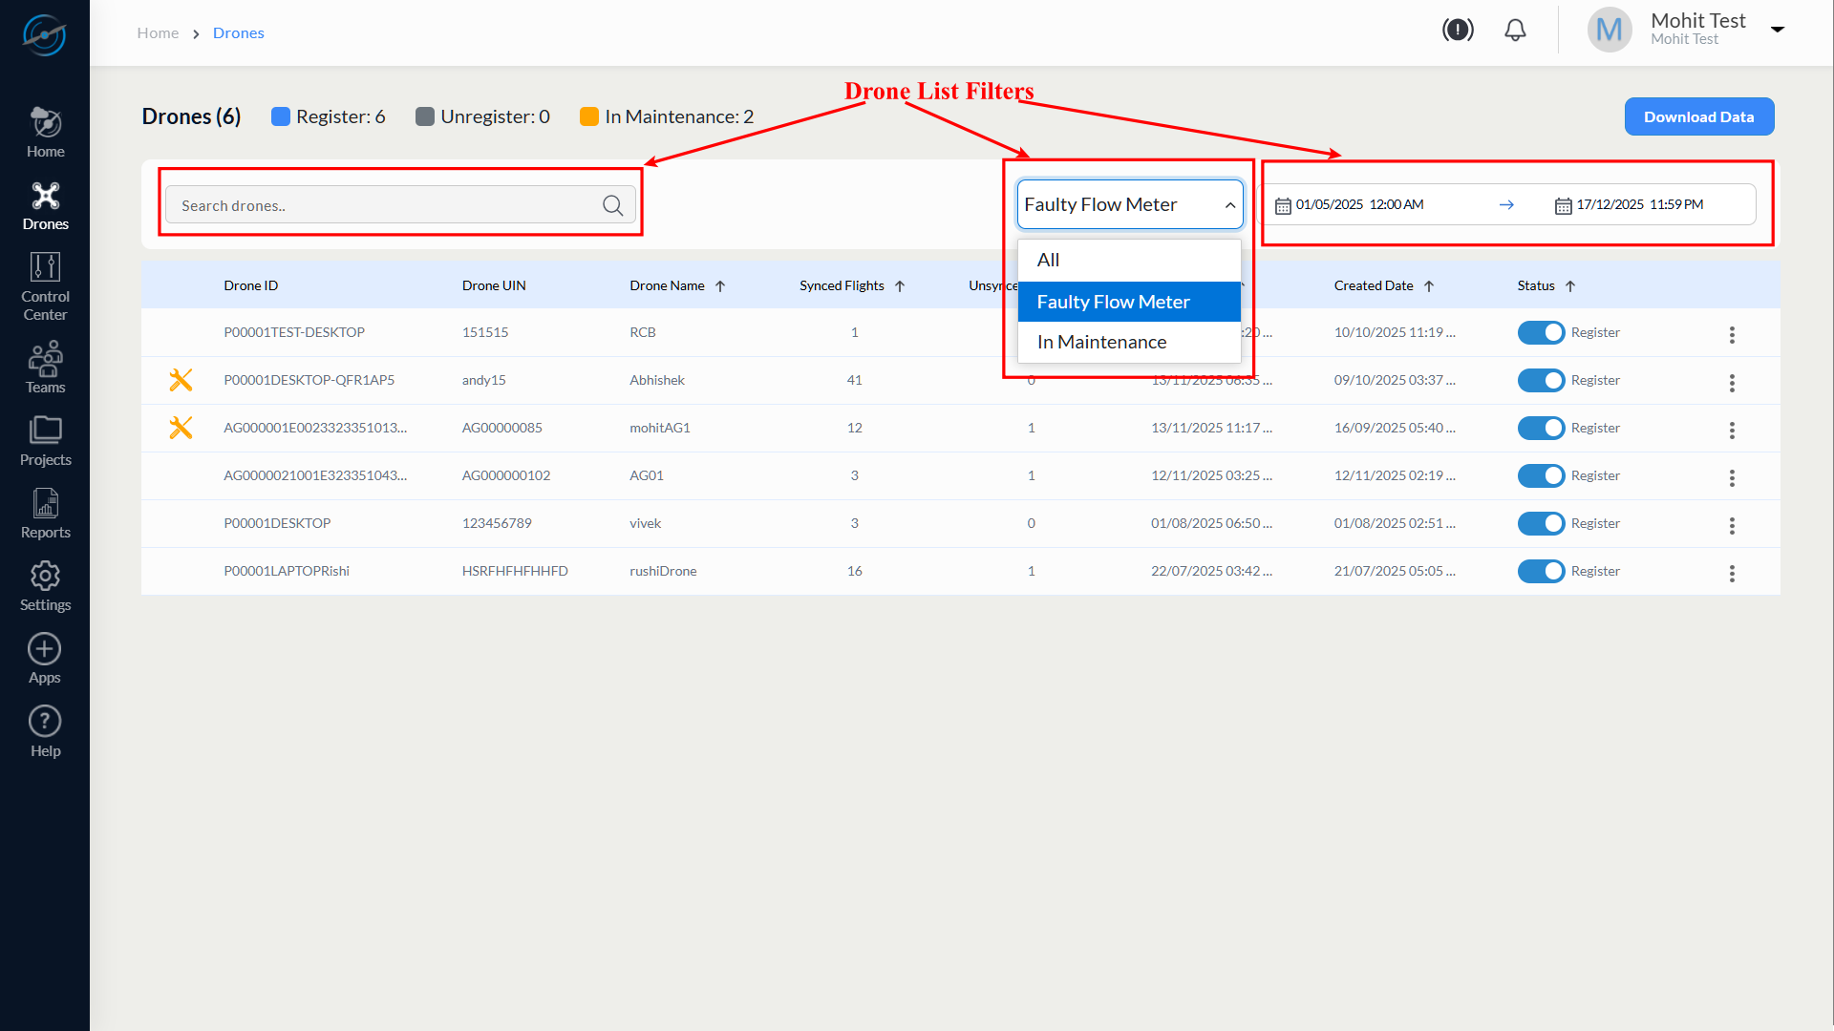Sort by Drone Name column arrow
1834x1031 pixels.
tap(720, 286)
